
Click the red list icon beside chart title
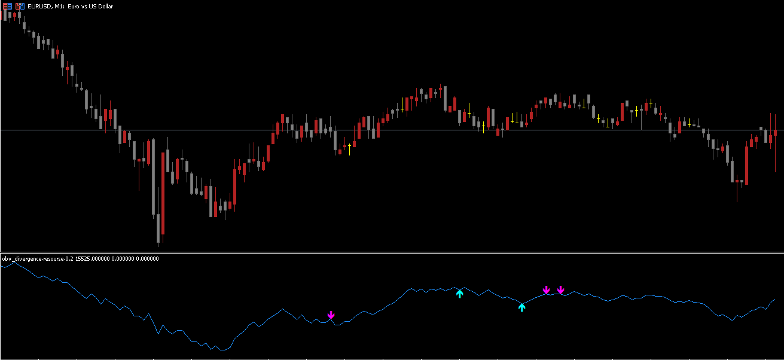7,6
